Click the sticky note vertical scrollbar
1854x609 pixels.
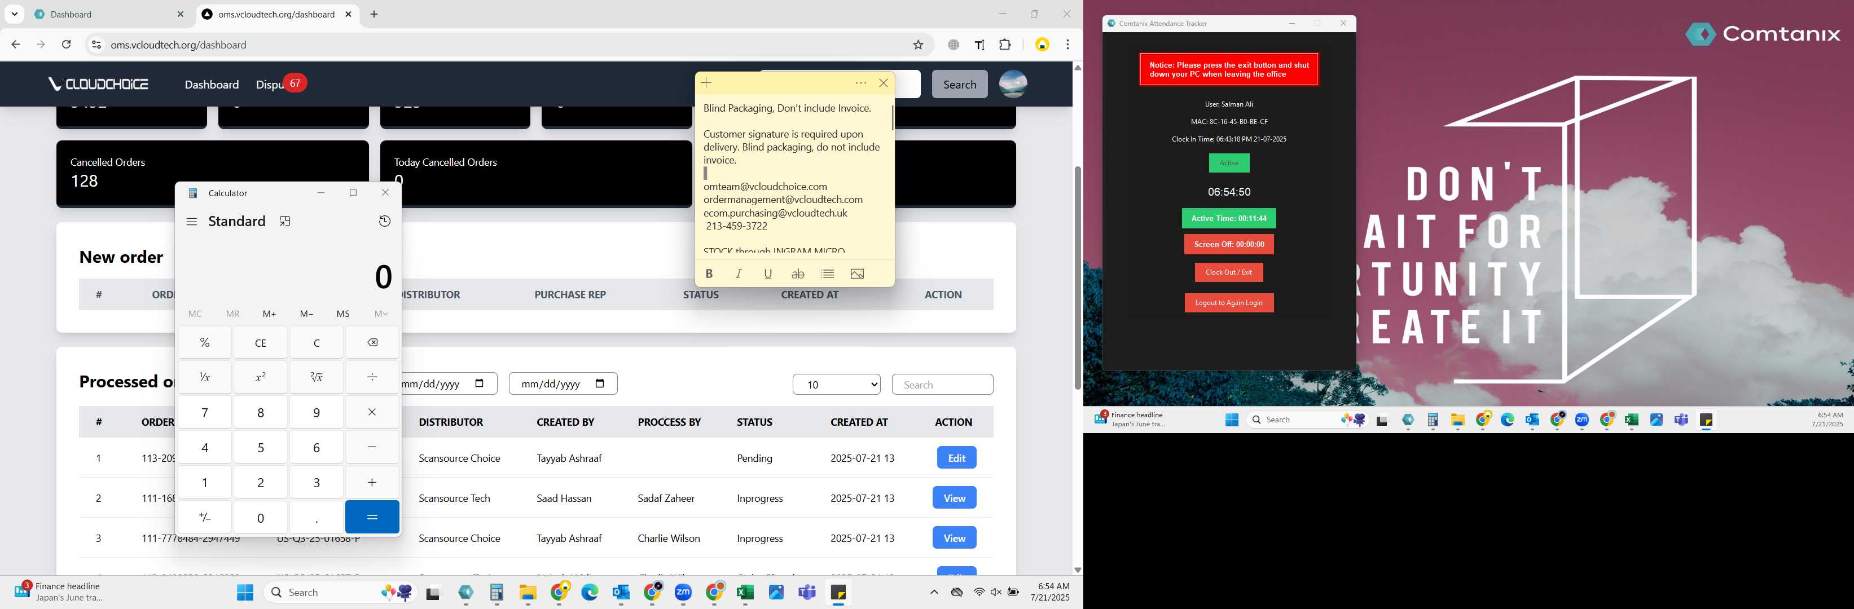pyautogui.click(x=893, y=118)
